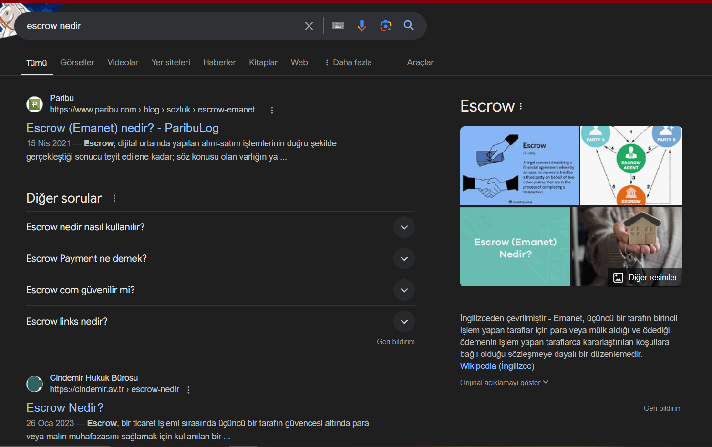
Task: Click the Paribu site favicon
Action: click(x=34, y=104)
